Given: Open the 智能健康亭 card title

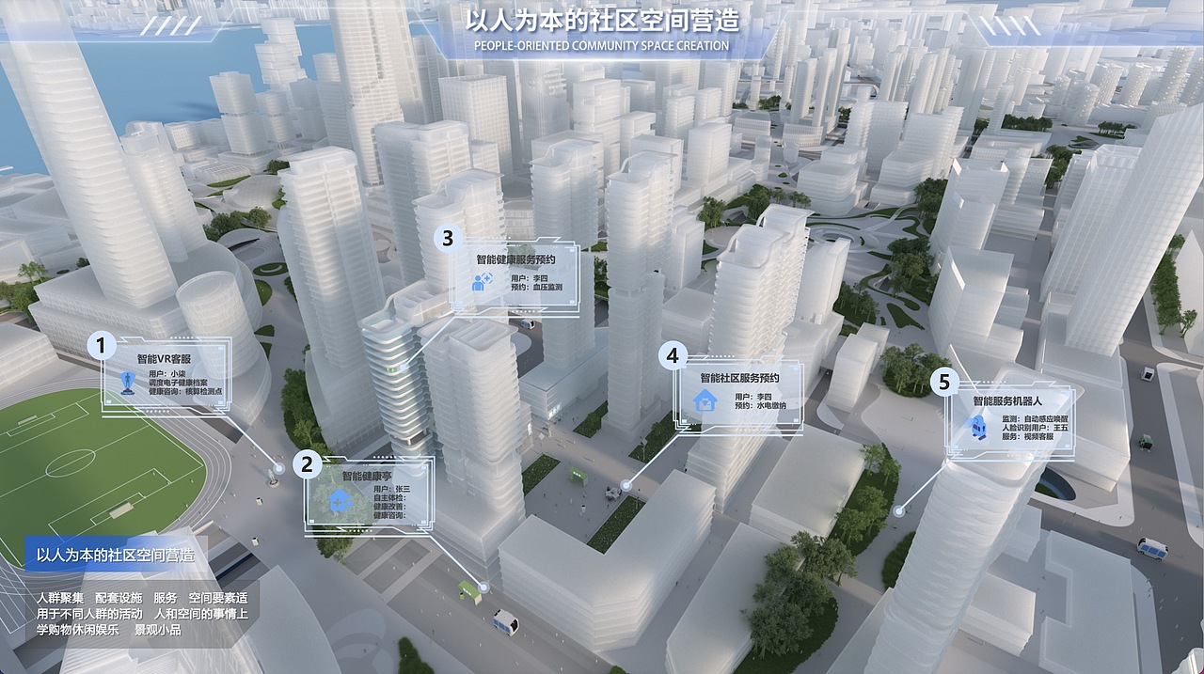Looking at the screenshot, I should pyautogui.click(x=367, y=478).
